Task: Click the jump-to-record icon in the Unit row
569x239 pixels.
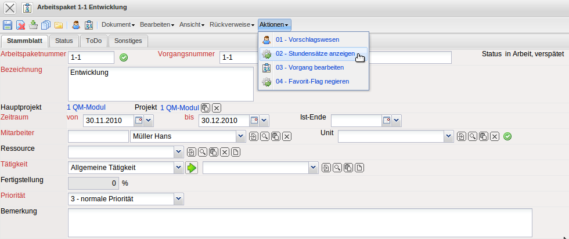Action: tap(461, 136)
